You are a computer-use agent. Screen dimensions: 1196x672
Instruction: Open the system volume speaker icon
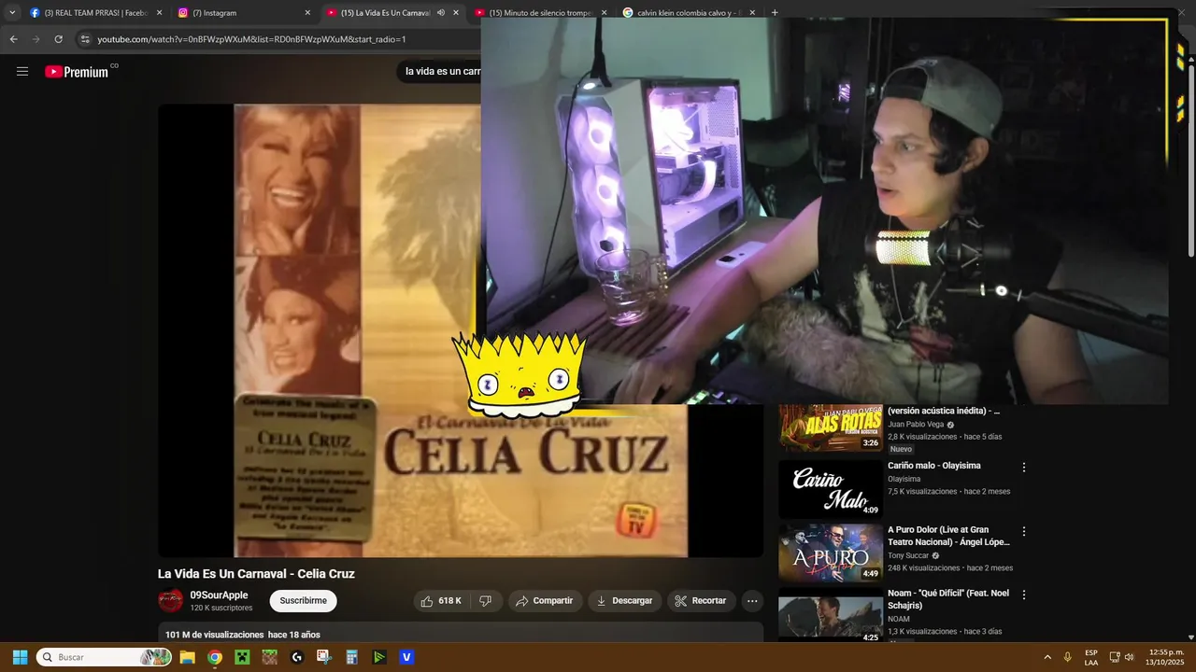pyautogui.click(x=1129, y=657)
